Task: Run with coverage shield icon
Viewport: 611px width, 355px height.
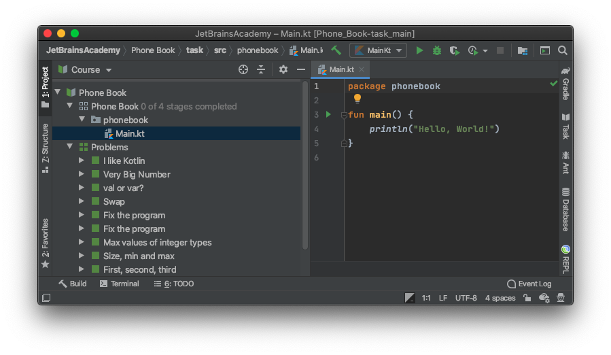Action: 455,51
